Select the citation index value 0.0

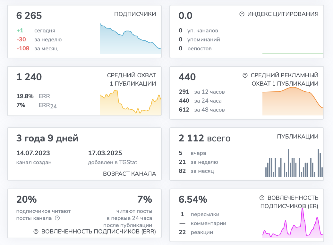click(x=185, y=16)
